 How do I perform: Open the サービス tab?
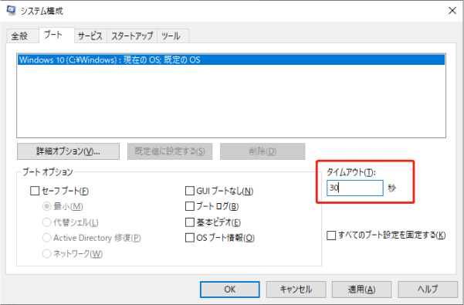point(90,36)
